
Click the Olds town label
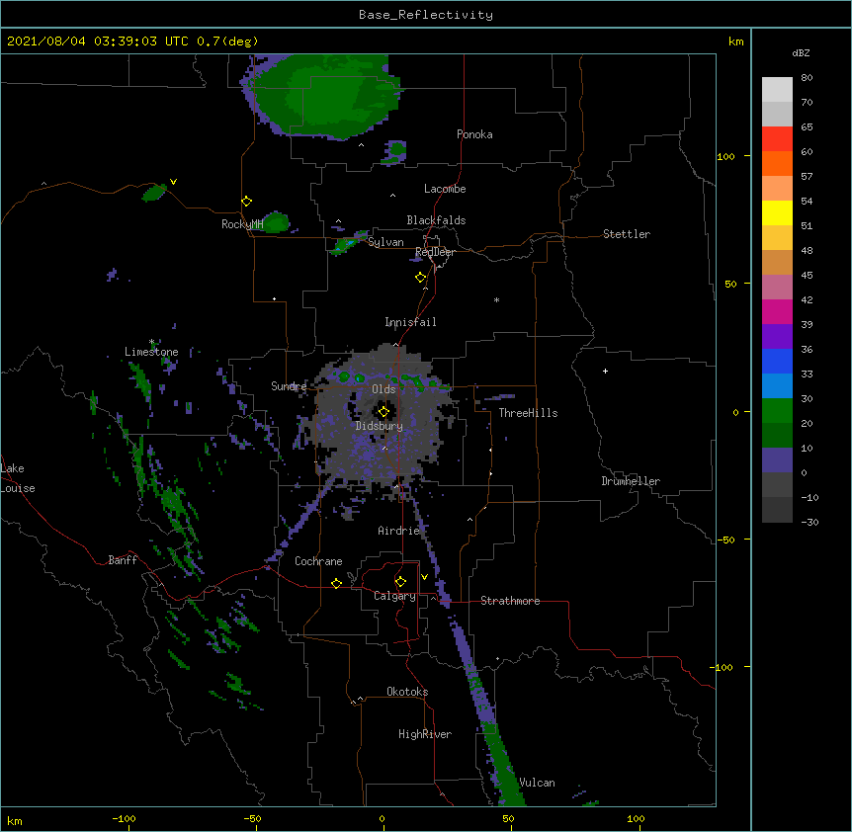point(383,389)
